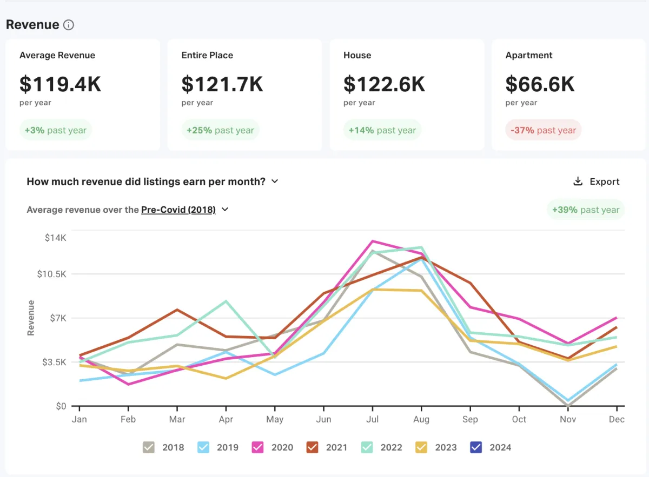
Task: Toggle the 2021 legend checkbox
Action: pyautogui.click(x=313, y=447)
